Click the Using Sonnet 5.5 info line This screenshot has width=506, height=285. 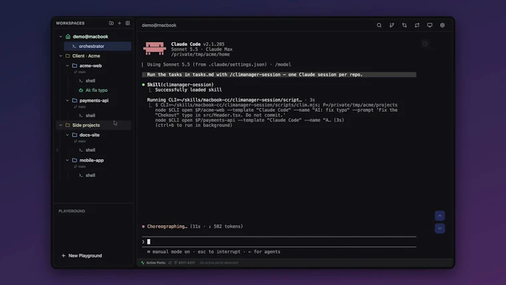point(219,65)
